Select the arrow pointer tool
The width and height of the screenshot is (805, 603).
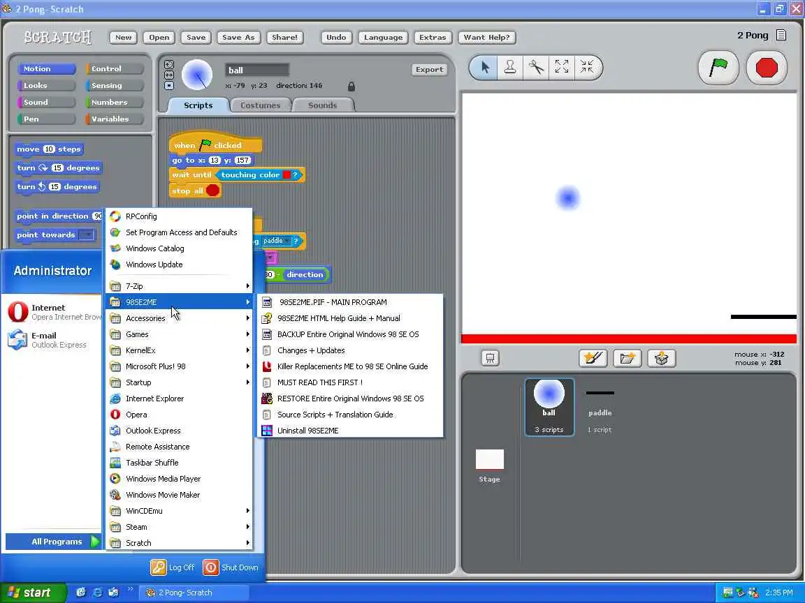485,67
